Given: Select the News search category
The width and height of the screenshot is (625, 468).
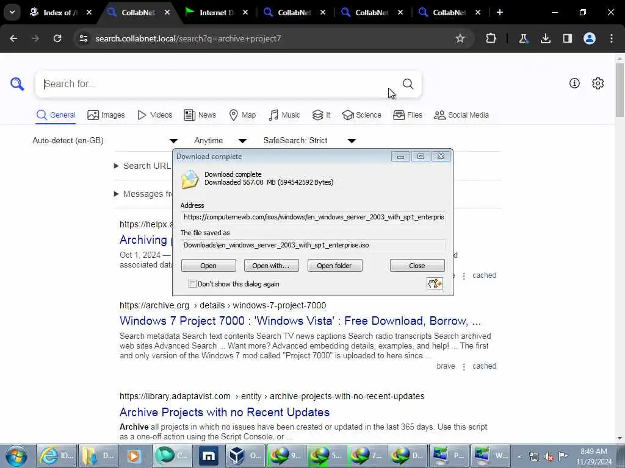Looking at the screenshot, I should (x=200, y=115).
